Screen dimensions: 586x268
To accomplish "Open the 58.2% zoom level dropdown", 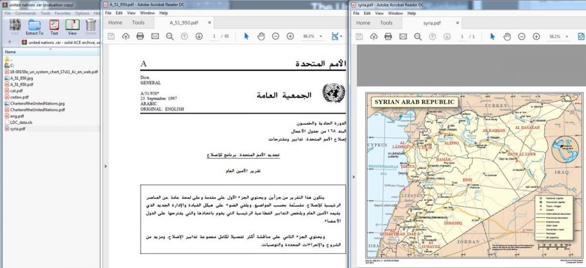I will (558, 36).
